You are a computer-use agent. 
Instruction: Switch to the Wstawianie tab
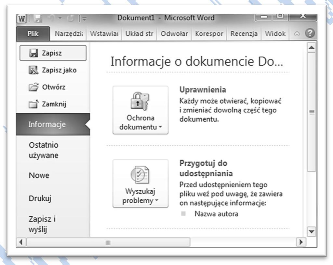coord(104,34)
